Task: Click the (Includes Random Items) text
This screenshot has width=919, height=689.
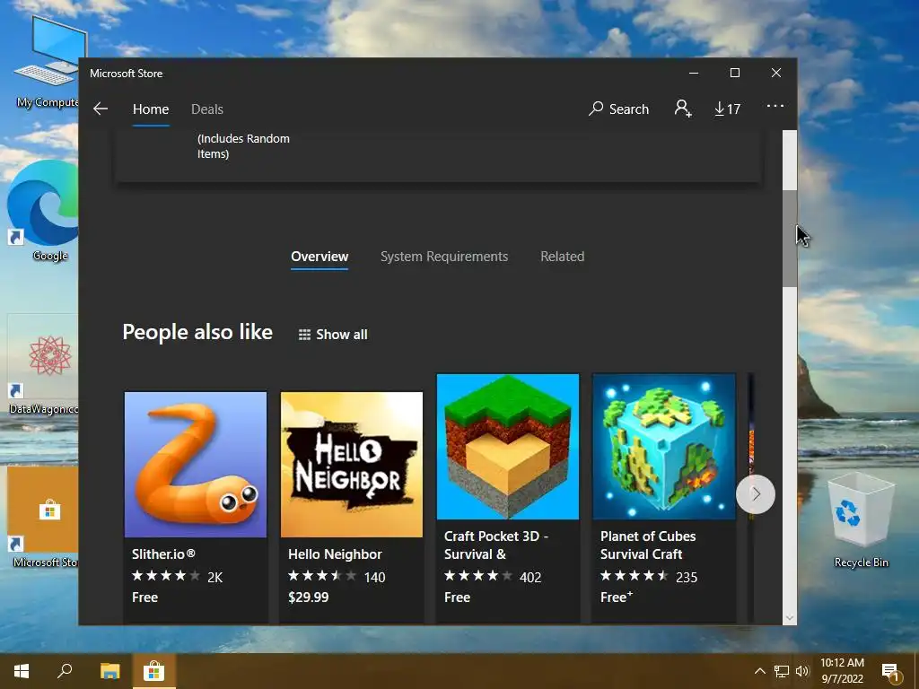Action: (243, 146)
